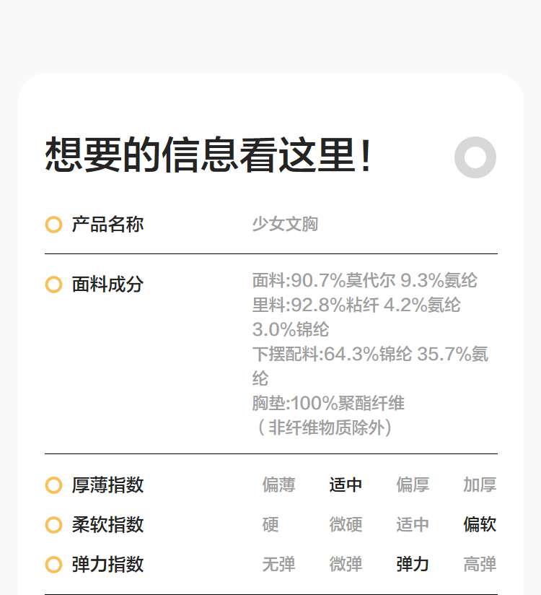Choose 微弹 elasticity level
541x595 pixels.
(x=346, y=565)
